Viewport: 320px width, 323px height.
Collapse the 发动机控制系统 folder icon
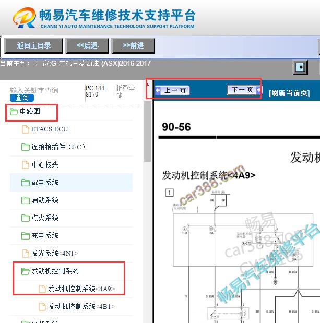pos(26,271)
